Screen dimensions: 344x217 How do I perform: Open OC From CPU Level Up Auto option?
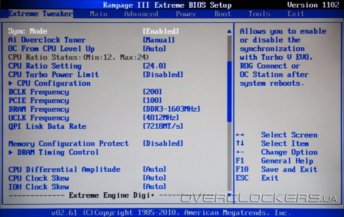point(154,48)
